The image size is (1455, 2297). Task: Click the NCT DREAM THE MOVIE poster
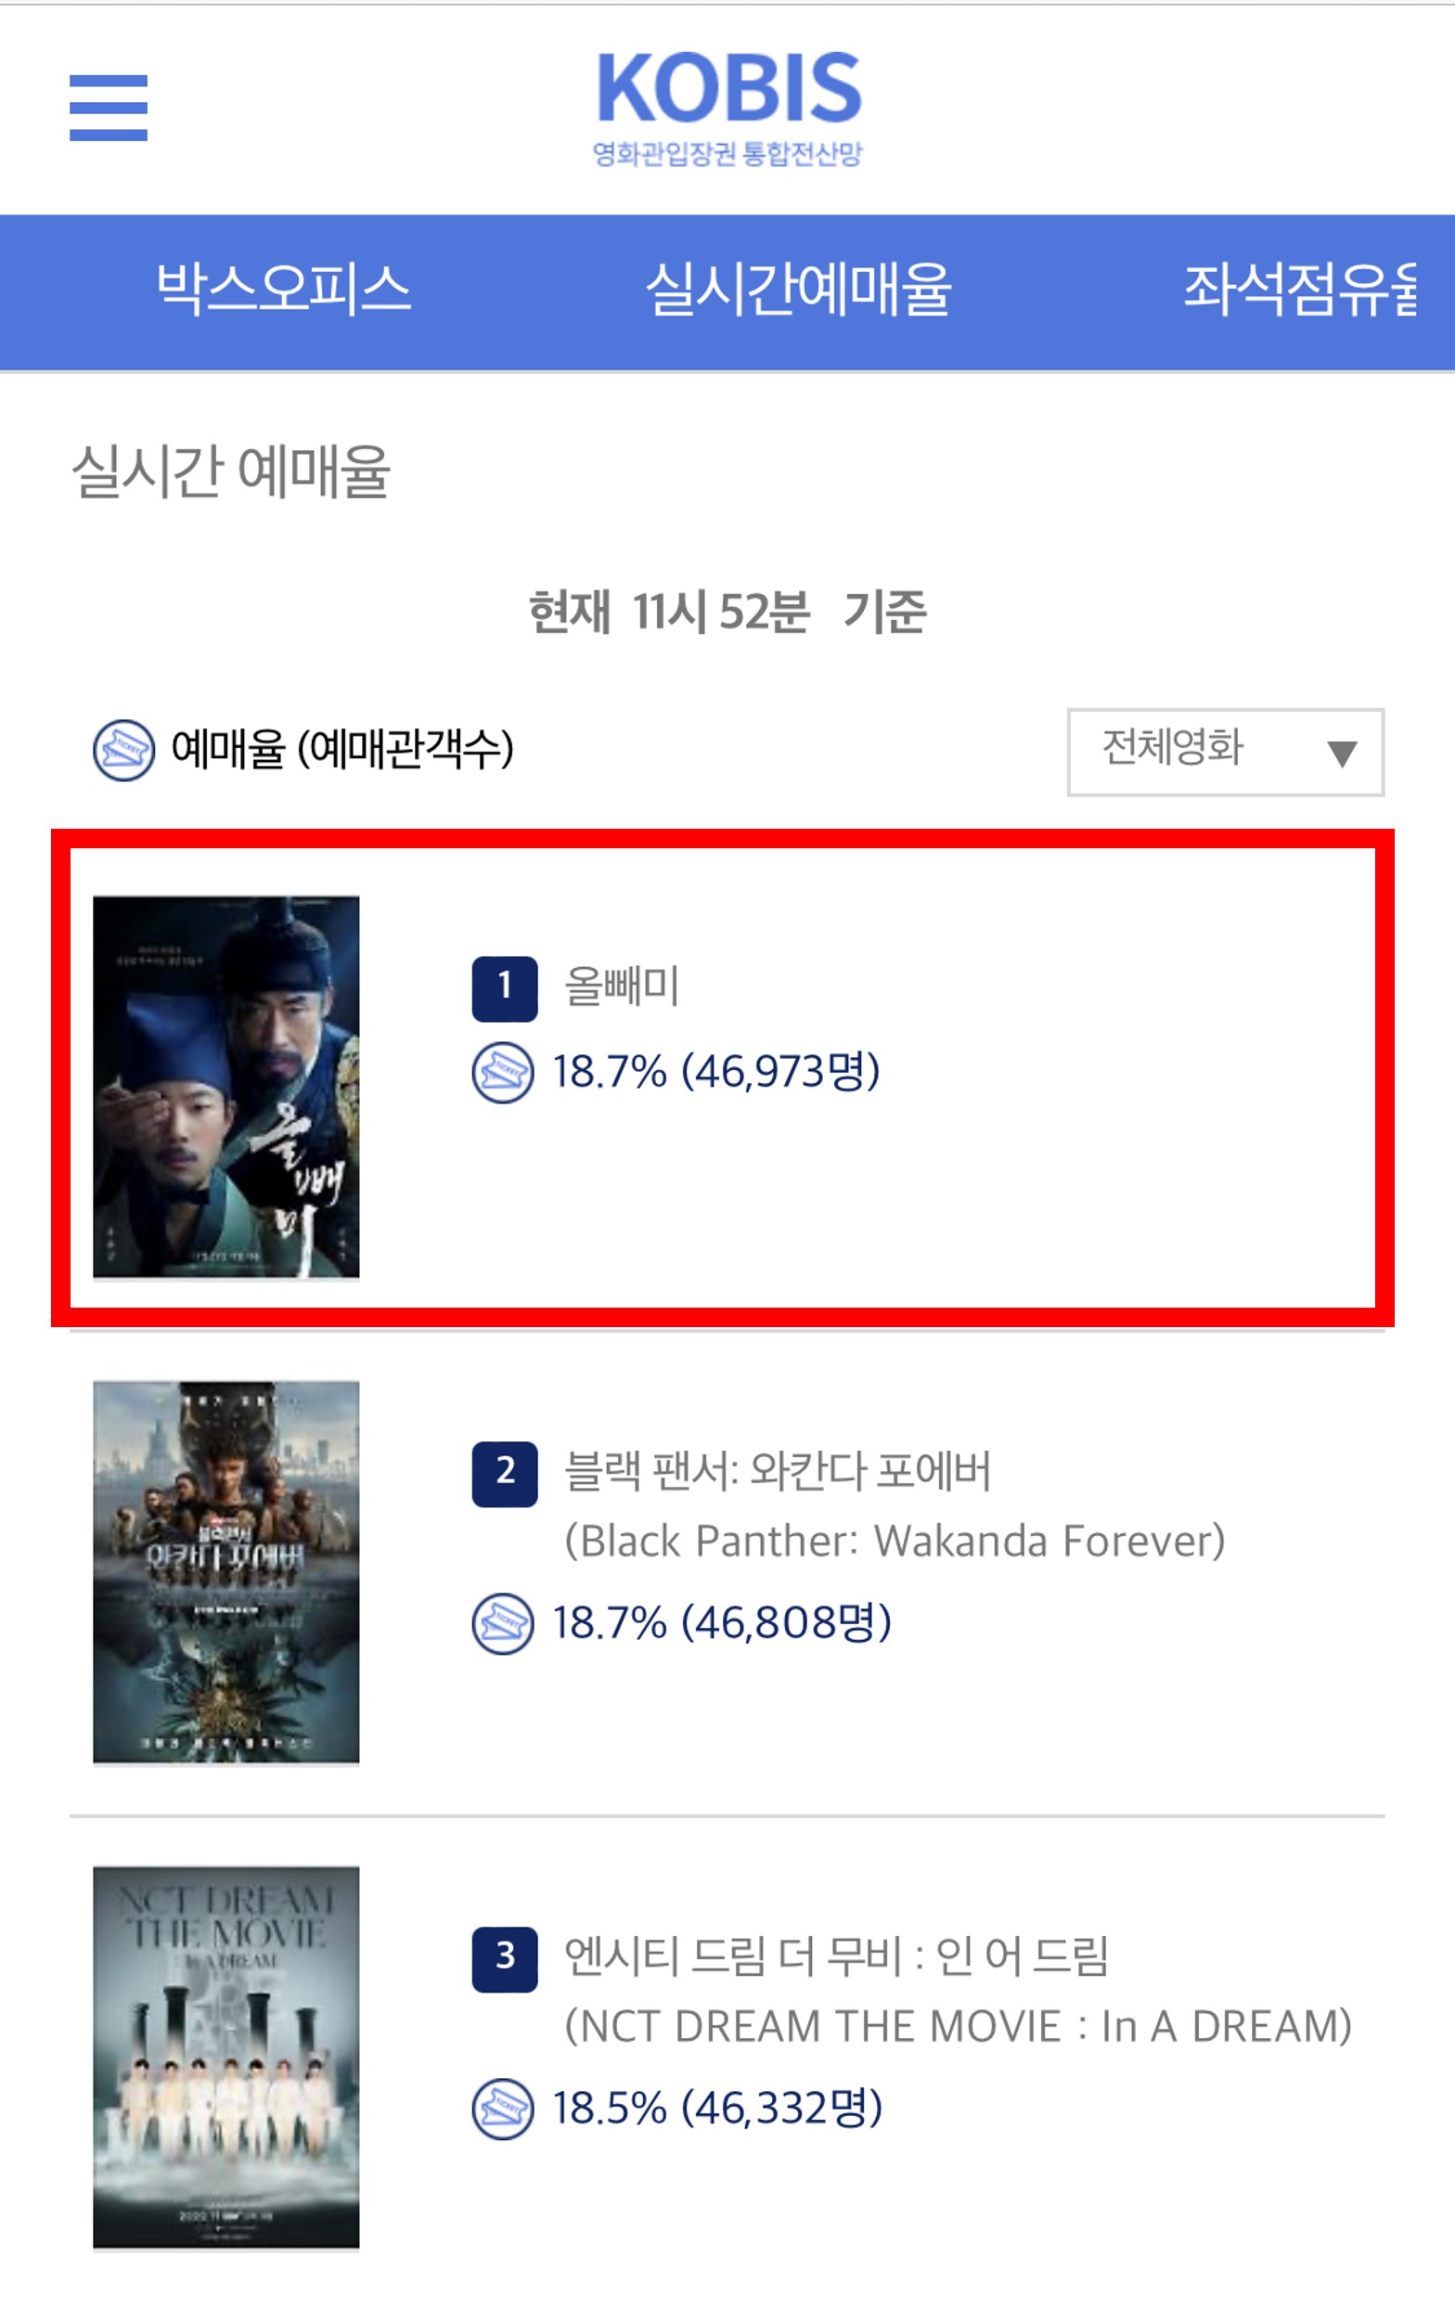pyautogui.click(x=226, y=2058)
